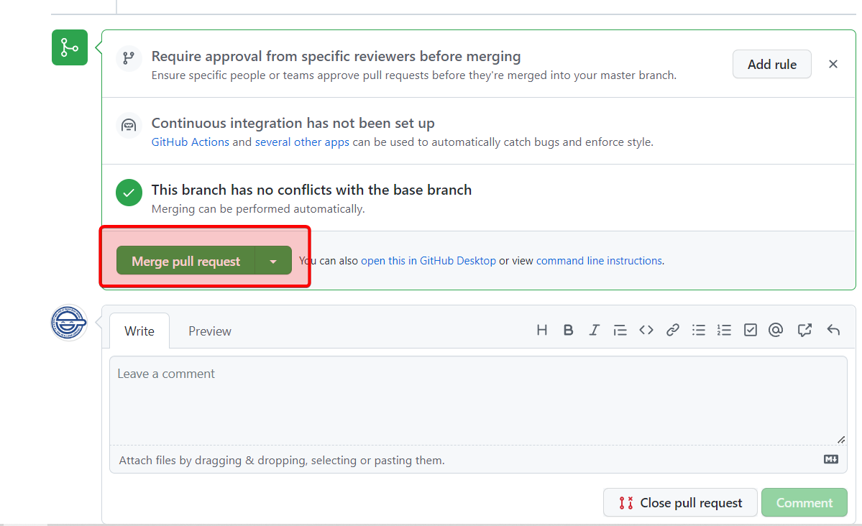
Task: Dismiss the reviewer approval suggestion
Action: [x=833, y=64]
